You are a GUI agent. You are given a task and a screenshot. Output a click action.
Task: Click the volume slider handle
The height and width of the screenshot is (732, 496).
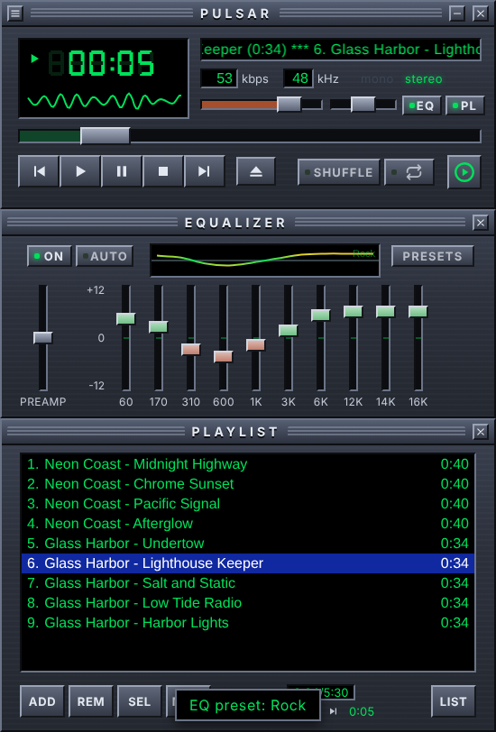289,105
